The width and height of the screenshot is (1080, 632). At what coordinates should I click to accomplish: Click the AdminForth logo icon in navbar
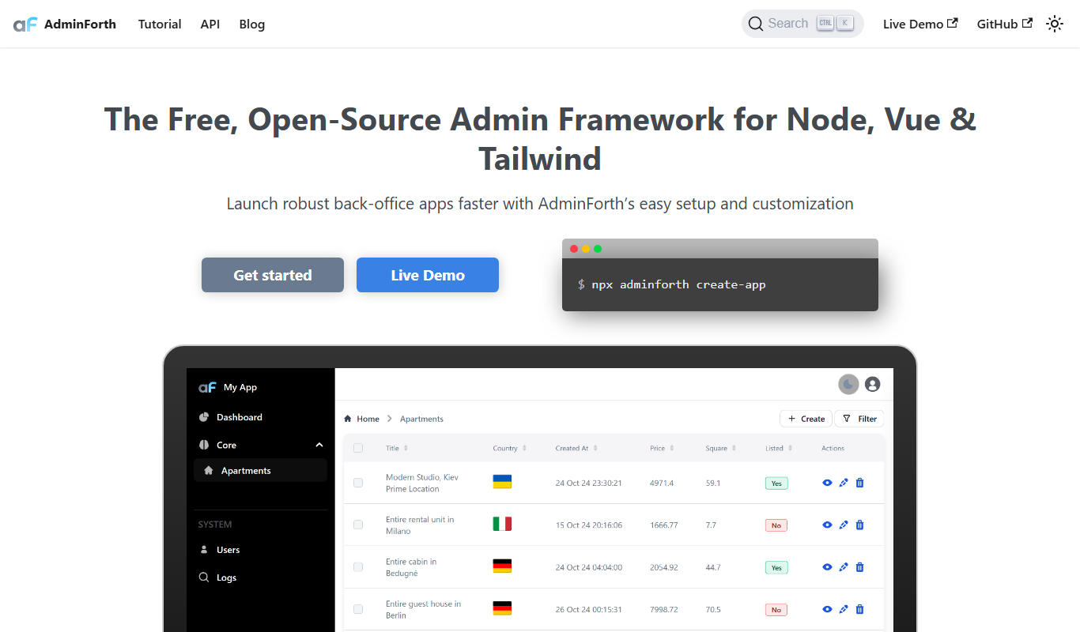click(25, 24)
